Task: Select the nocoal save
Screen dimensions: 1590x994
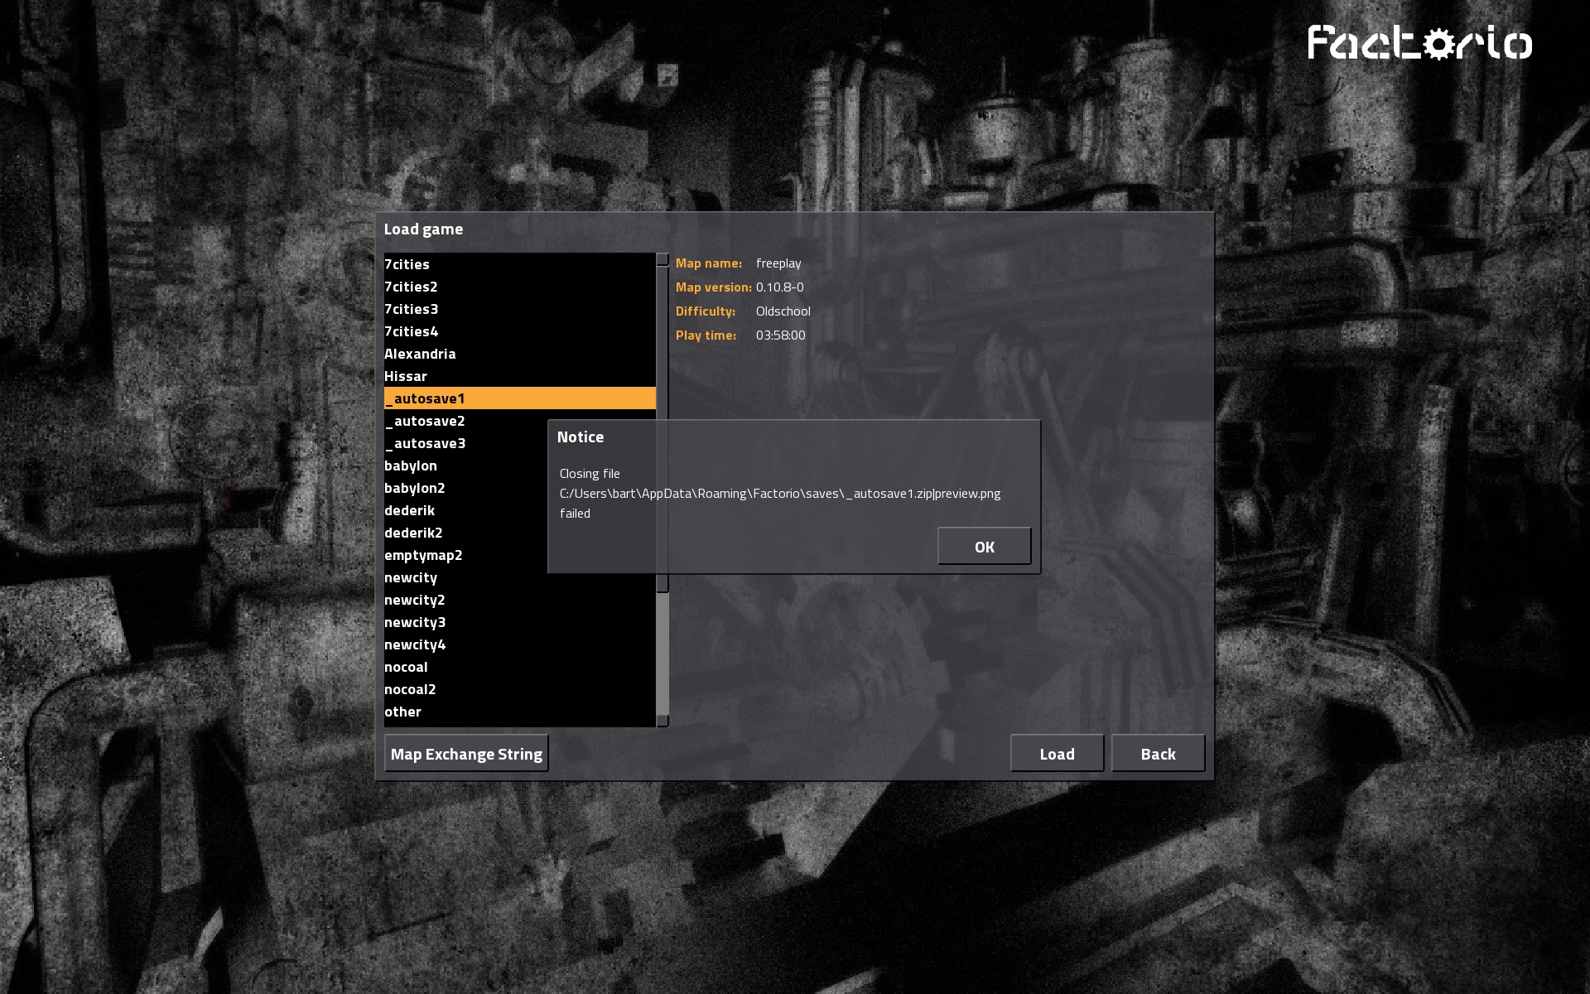Action: 520,667
